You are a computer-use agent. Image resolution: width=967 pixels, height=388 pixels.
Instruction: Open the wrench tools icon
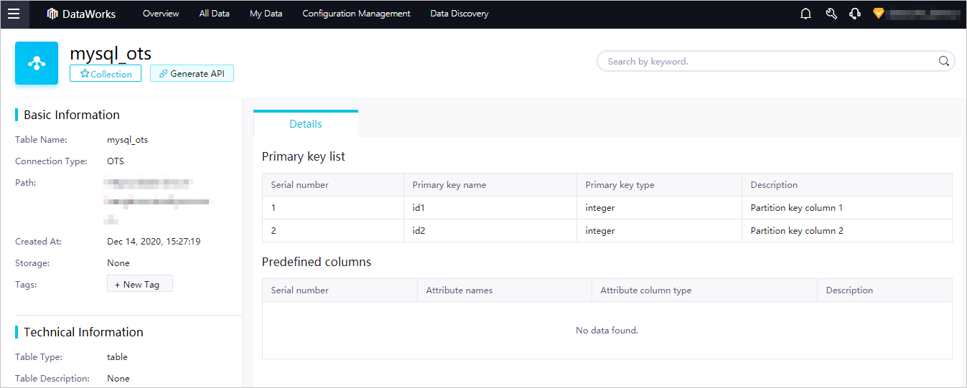831,14
